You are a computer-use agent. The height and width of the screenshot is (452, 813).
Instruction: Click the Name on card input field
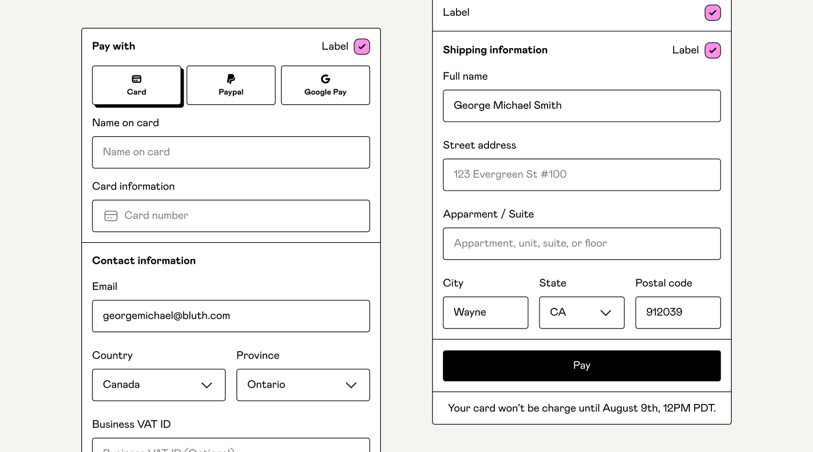coord(231,152)
